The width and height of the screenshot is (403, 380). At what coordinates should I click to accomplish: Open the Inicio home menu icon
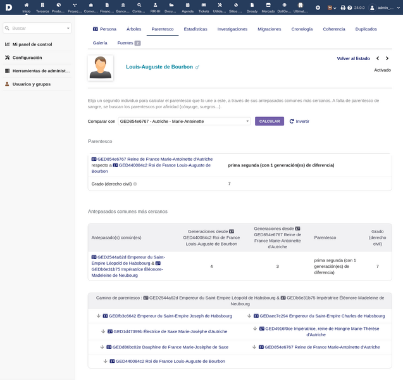click(x=26, y=5)
